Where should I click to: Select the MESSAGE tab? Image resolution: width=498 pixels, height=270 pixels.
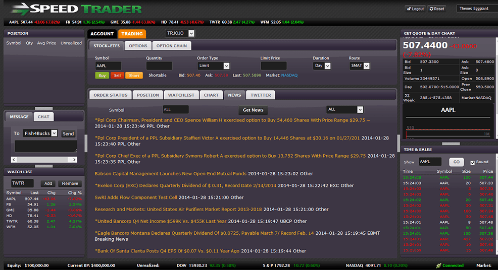click(x=19, y=117)
